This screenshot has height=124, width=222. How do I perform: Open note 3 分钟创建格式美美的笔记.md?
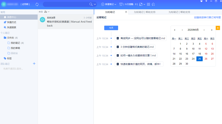point(135,47)
